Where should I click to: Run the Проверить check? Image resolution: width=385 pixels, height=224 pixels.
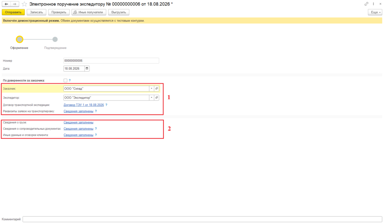pyautogui.click(x=59, y=12)
